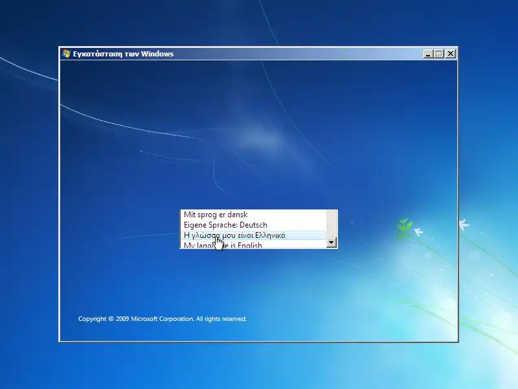Click the language list scroll-down arrow
The image size is (518, 389).
tap(332, 242)
